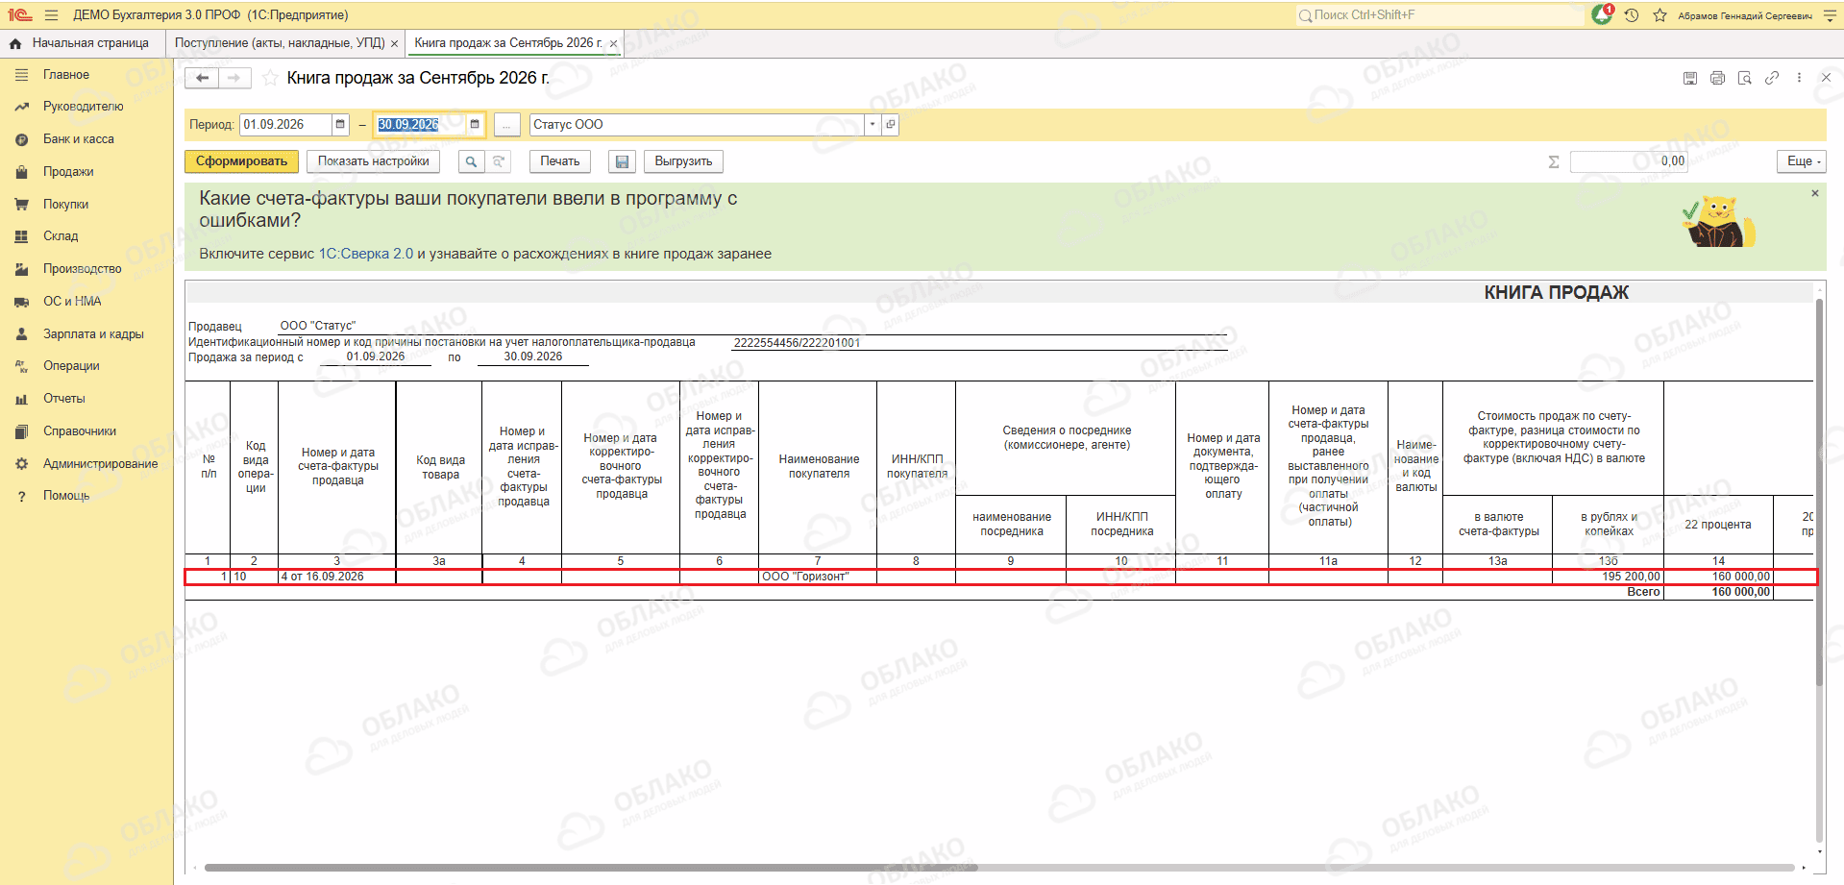Open the service menu at top right corner
Viewport: 1844px width, 885px height.
tap(1830, 15)
